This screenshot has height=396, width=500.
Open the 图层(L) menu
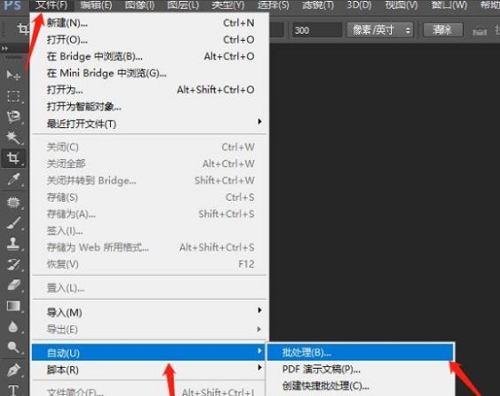click(x=183, y=5)
